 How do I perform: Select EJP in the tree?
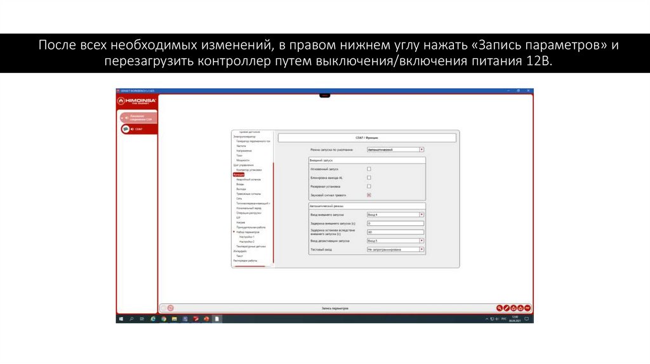pos(239,218)
